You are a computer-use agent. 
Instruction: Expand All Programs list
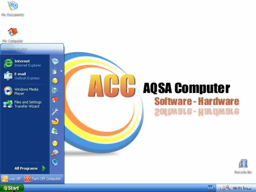coord(29,168)
